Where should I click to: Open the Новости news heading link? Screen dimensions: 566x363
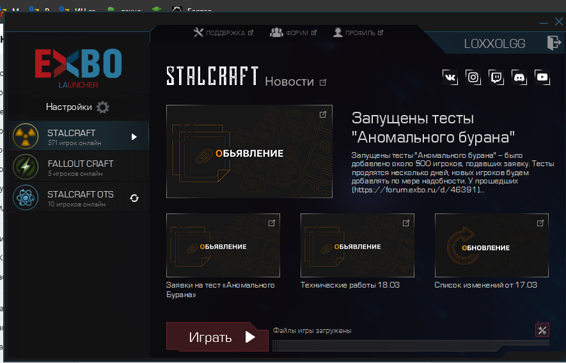(290, 82)
